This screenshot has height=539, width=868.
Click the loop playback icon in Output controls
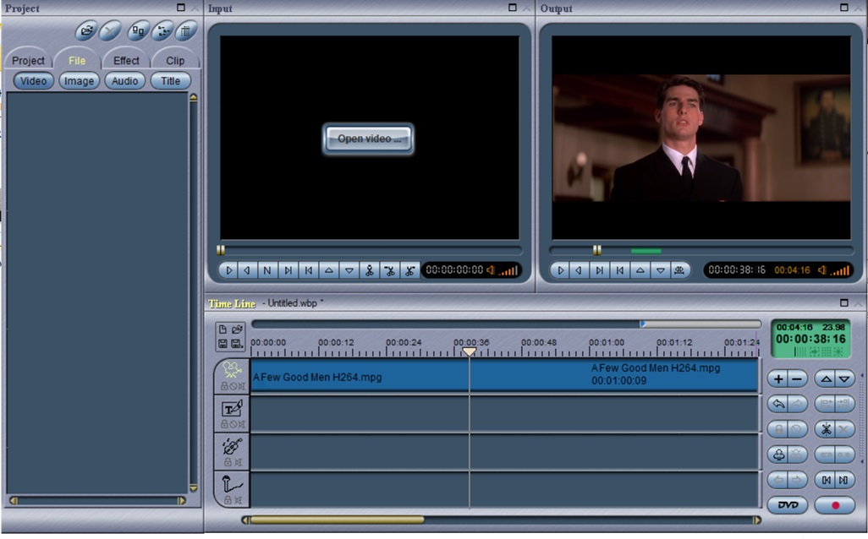pos(679,270)
